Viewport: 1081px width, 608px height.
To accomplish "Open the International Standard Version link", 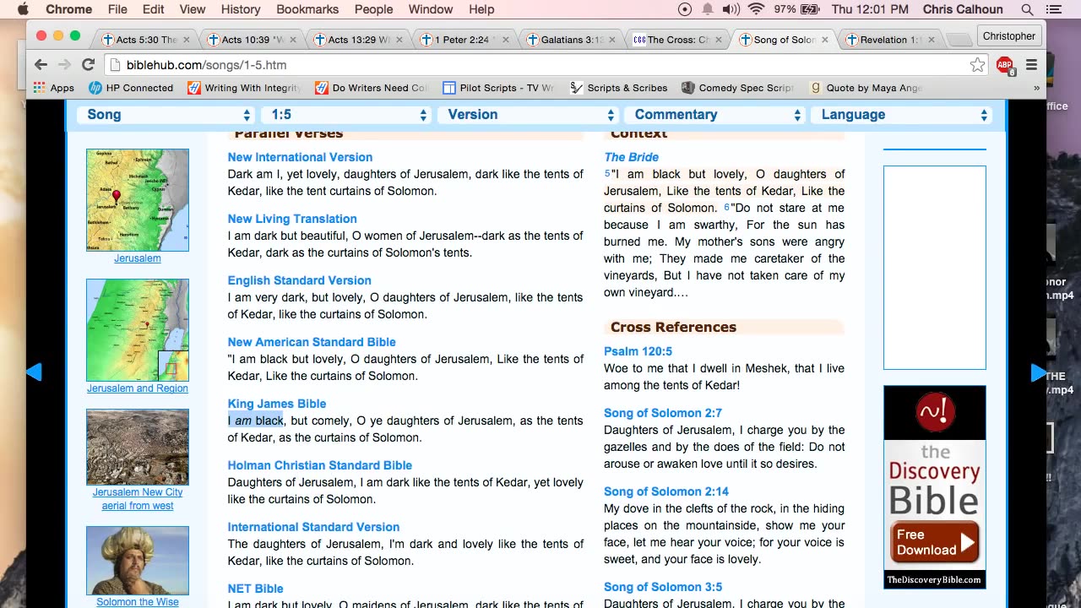I will (x=313, y=527).
